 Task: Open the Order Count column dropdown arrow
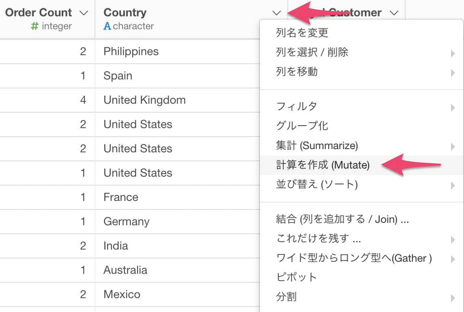84,13
